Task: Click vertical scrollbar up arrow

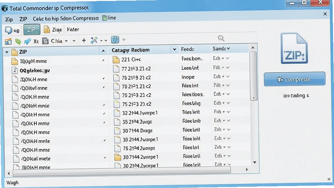Action: 253,48
